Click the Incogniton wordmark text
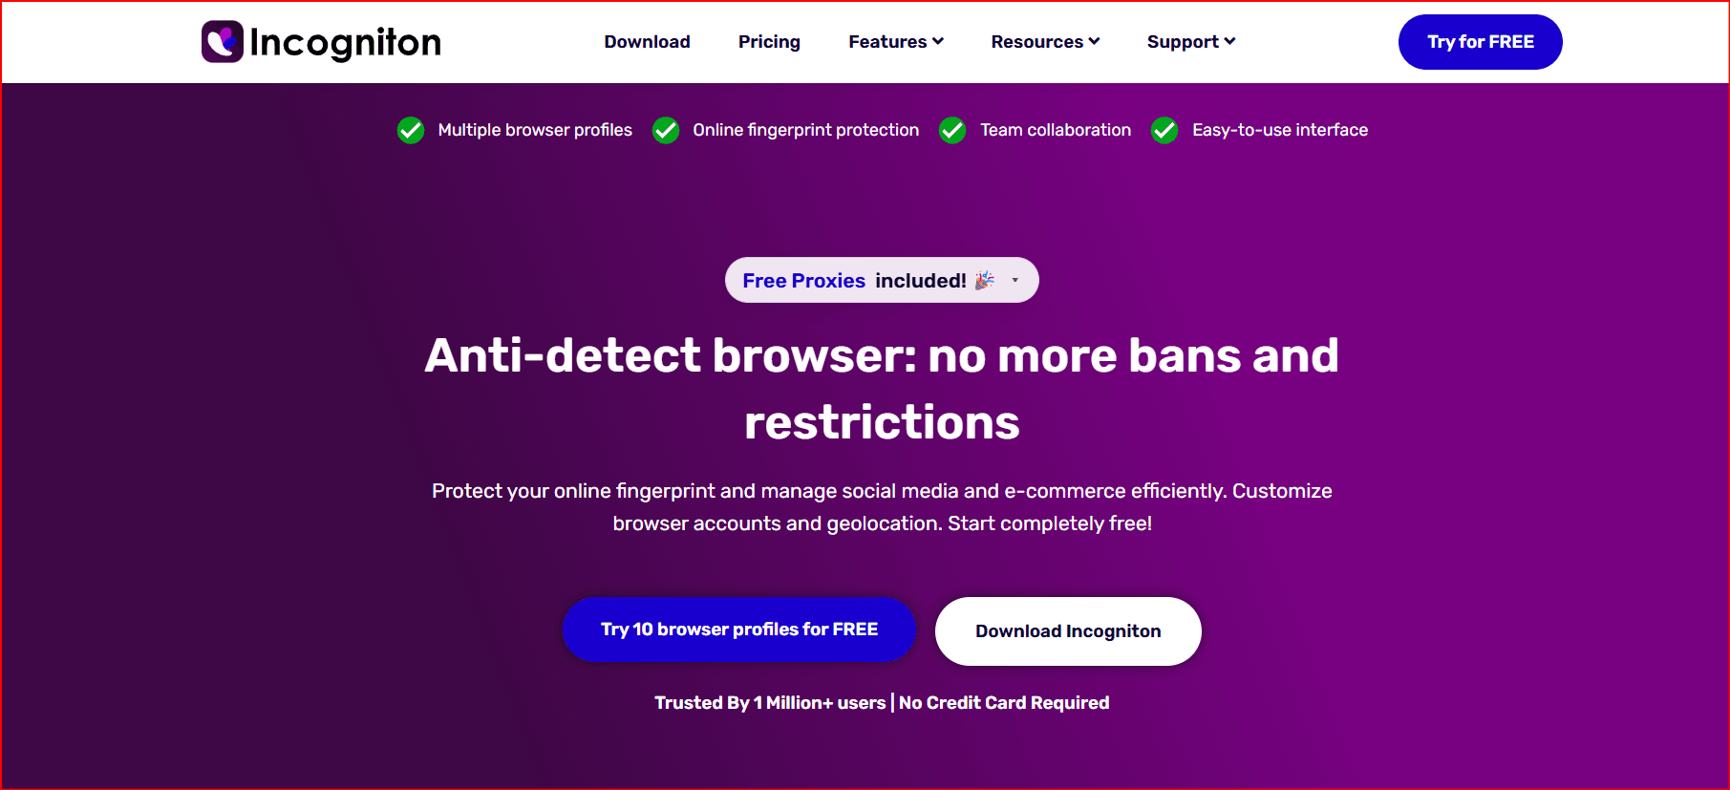This screenshot has height=790, width=1730. coord(345,42)
